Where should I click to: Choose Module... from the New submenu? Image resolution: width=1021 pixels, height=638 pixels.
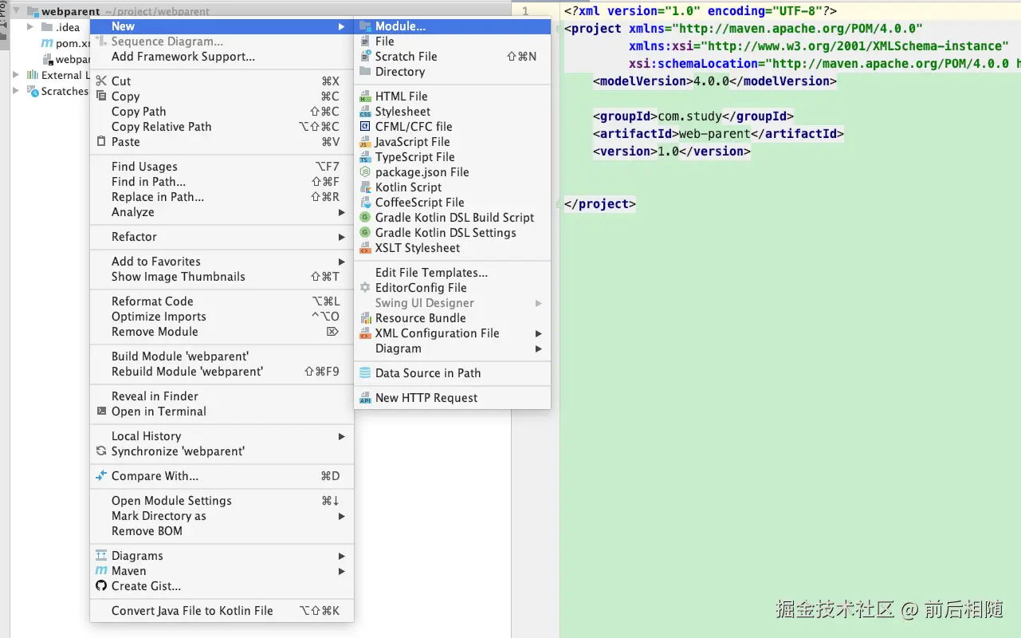[452, 26]
